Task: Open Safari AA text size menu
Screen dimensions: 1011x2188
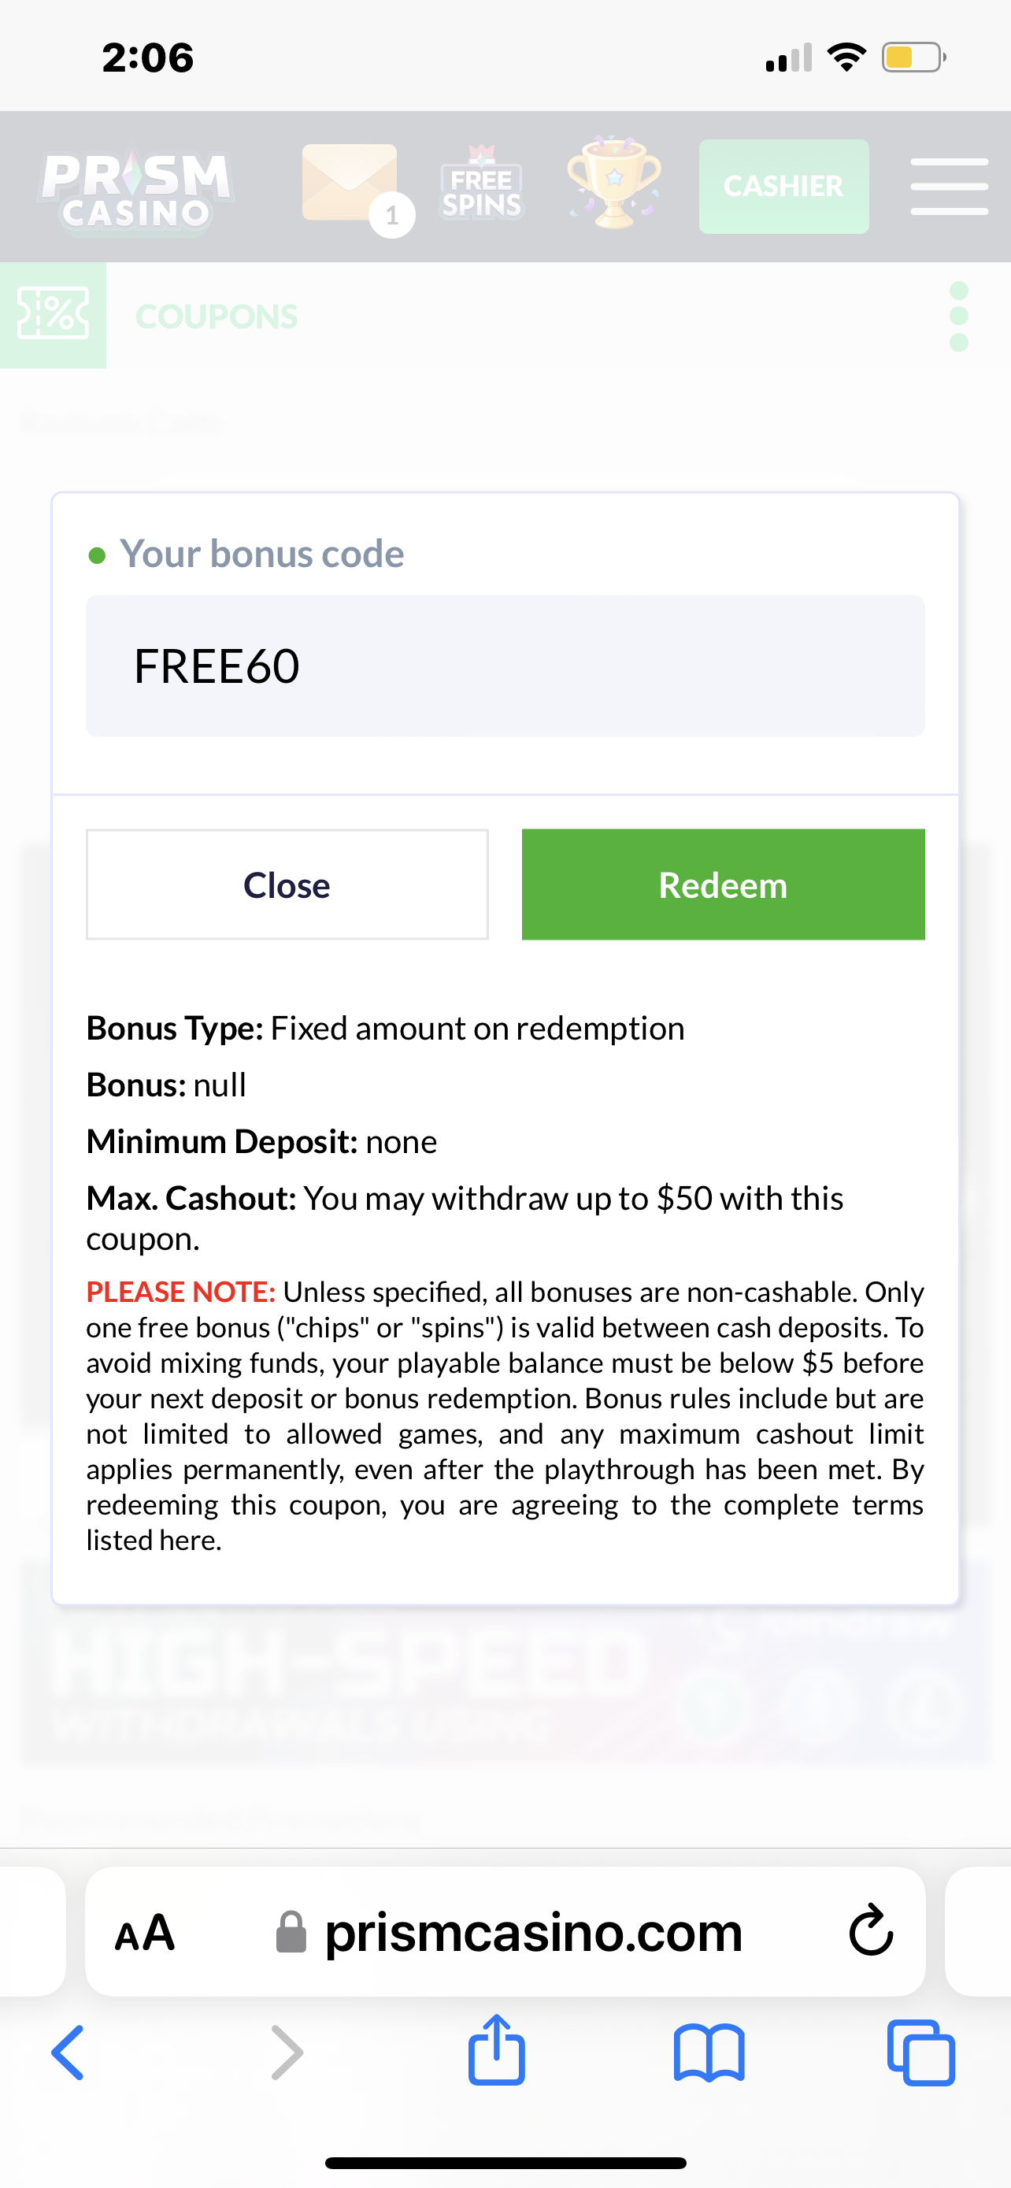Action: 144,1932
